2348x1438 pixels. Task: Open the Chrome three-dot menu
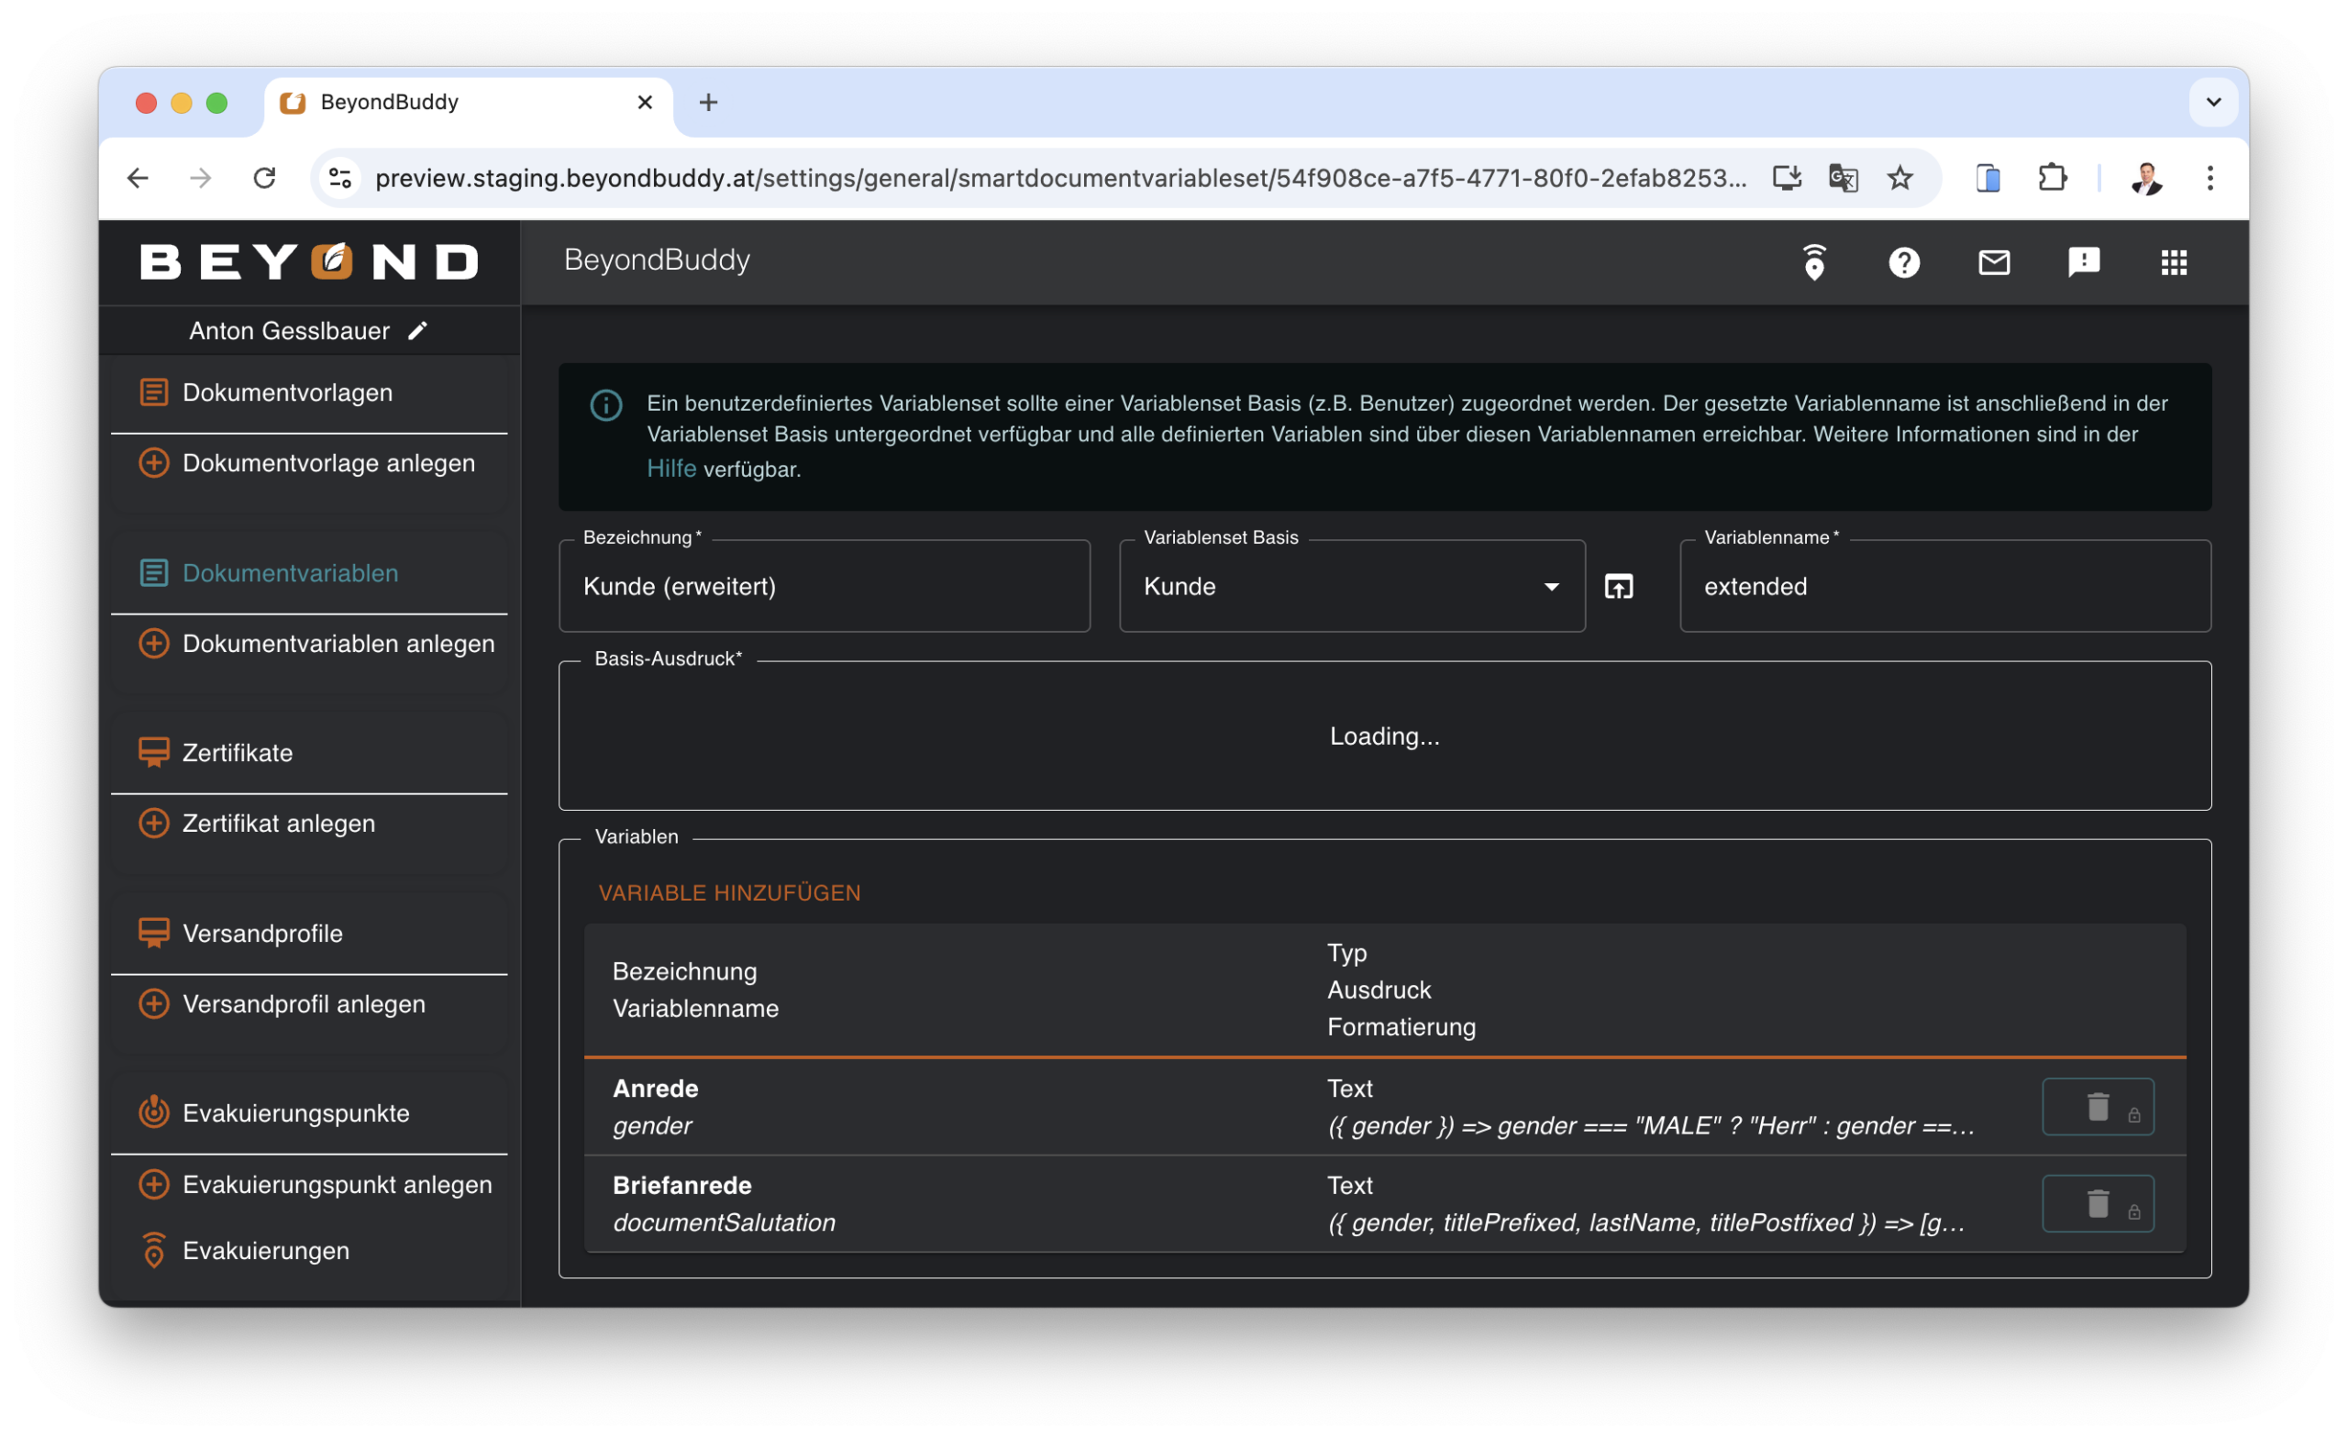click(2209, 178)
